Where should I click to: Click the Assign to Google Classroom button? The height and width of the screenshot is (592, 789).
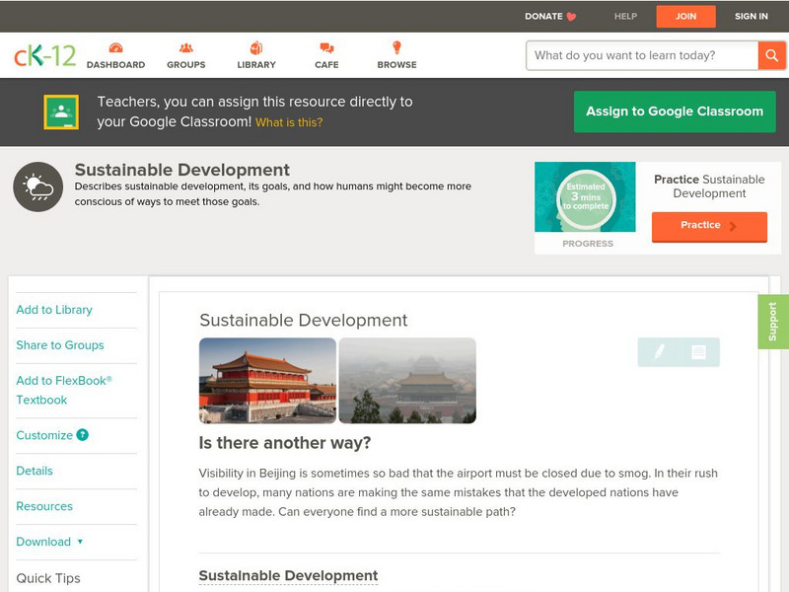[x=675, y=111]
